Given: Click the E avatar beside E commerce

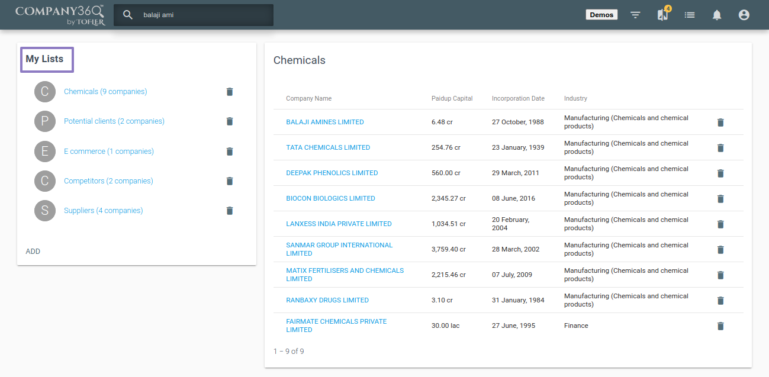Looking at the screenshot, I should pos(45,152).
